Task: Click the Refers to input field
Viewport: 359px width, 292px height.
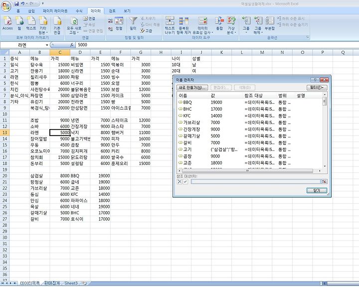Action: pos(255,181)
